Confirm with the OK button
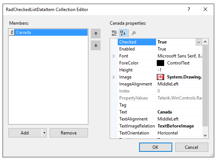Image resolution: width=219 pixels, height=161 pixels. click(156, 147)
